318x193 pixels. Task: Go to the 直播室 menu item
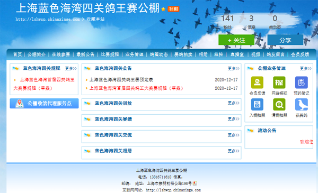tap(237, 54)
